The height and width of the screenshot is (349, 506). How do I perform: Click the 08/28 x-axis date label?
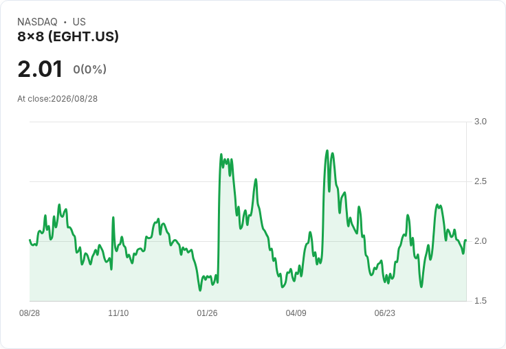[30, 313]
